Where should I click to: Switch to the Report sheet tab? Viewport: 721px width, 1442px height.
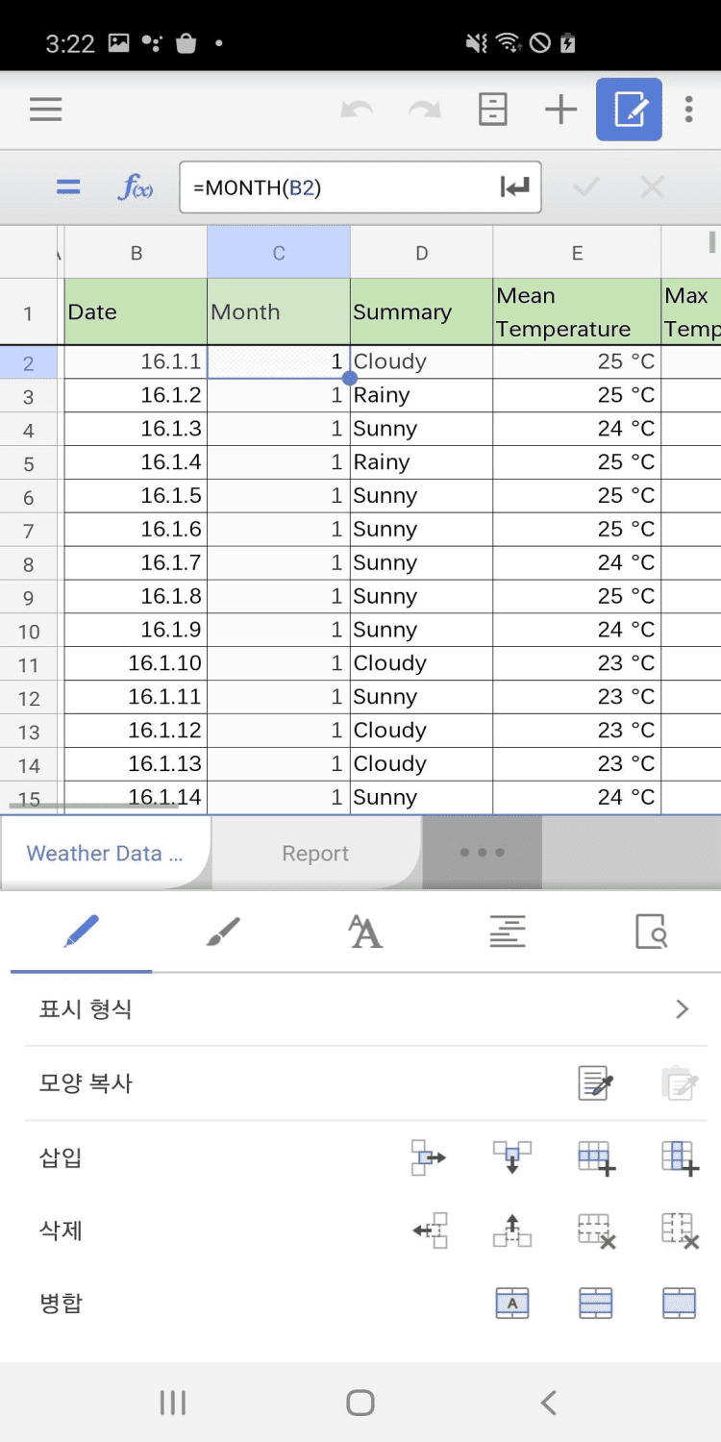pos(315,854)
